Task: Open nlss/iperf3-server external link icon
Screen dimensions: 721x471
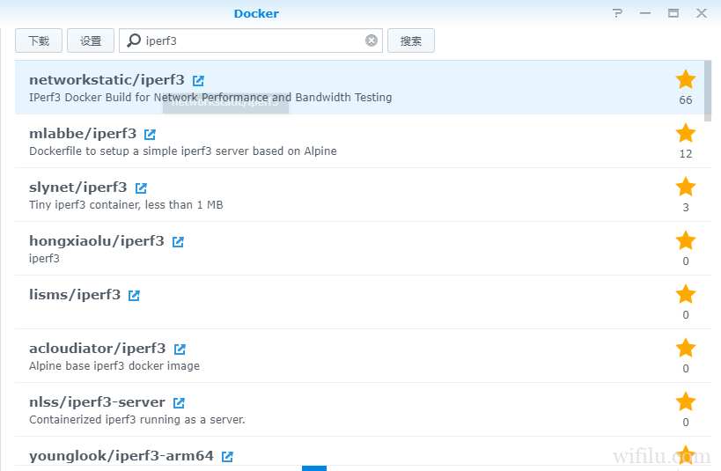Action: pyautogui.click(x=179, y=403)
